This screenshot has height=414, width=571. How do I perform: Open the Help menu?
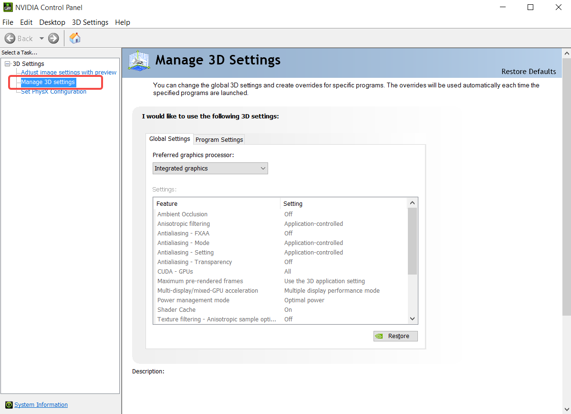pyautogui.click(x=122, y=22)
